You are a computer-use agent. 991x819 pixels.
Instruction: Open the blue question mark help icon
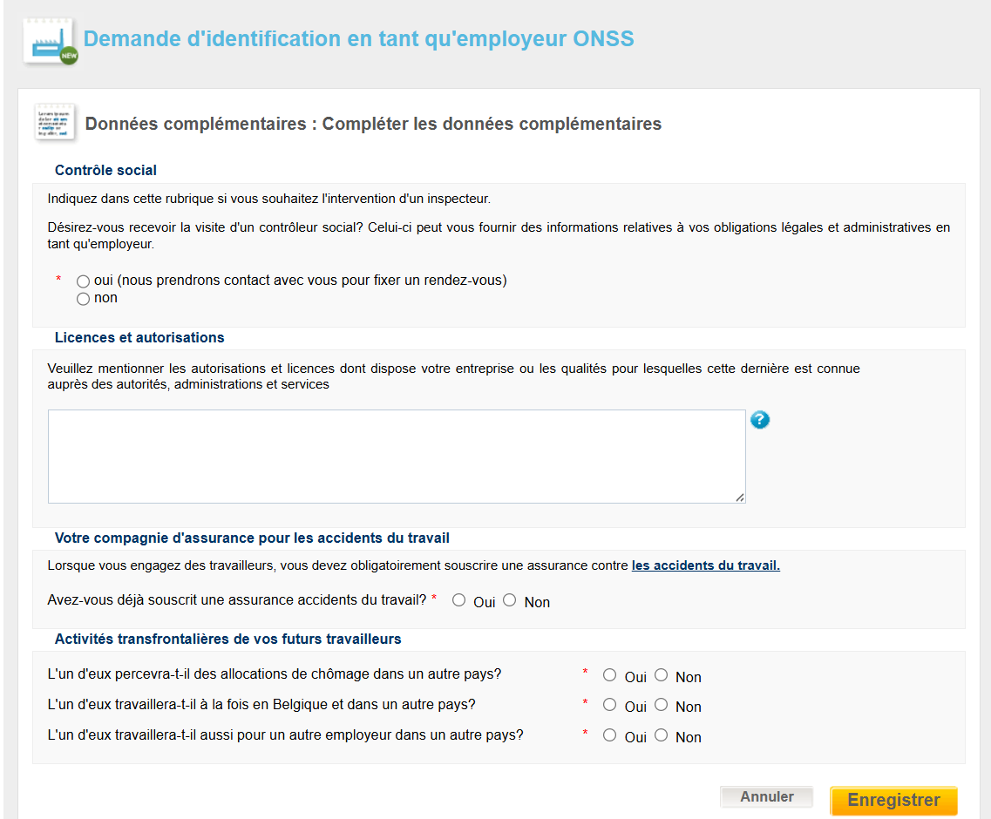[x=760, y=420]
